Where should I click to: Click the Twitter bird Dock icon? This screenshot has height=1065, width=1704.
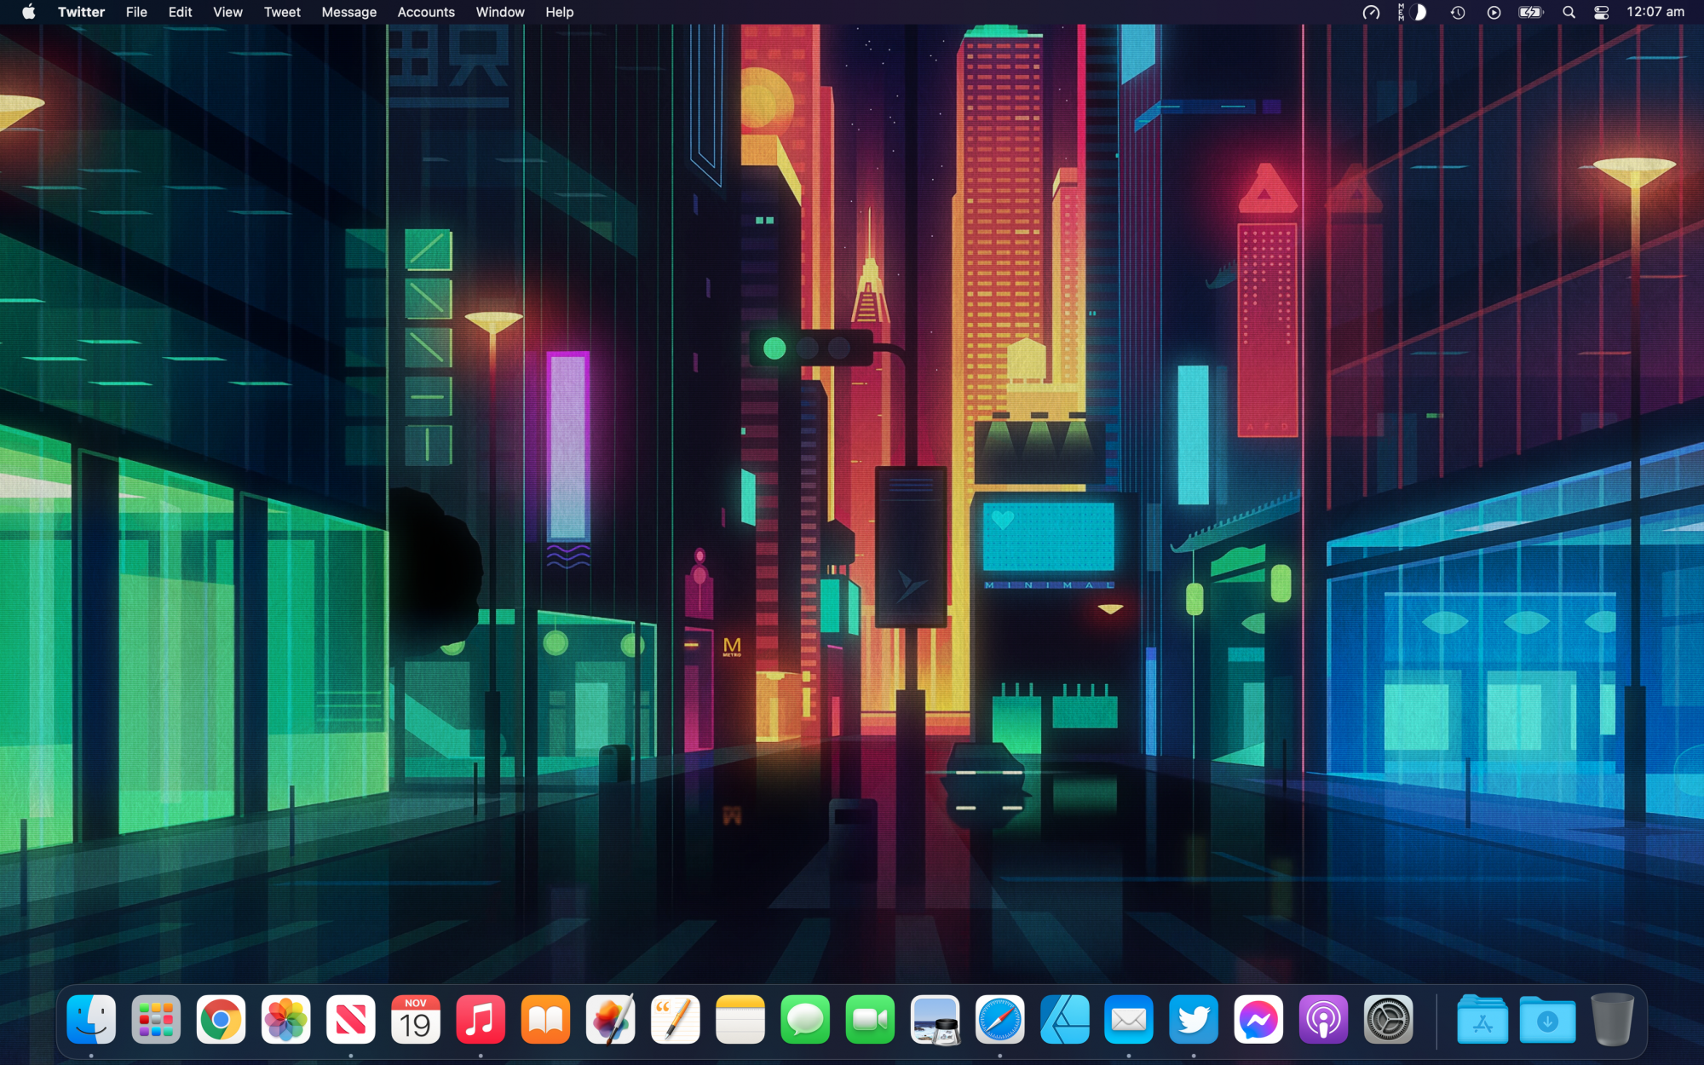[x=1194, y=1019]
